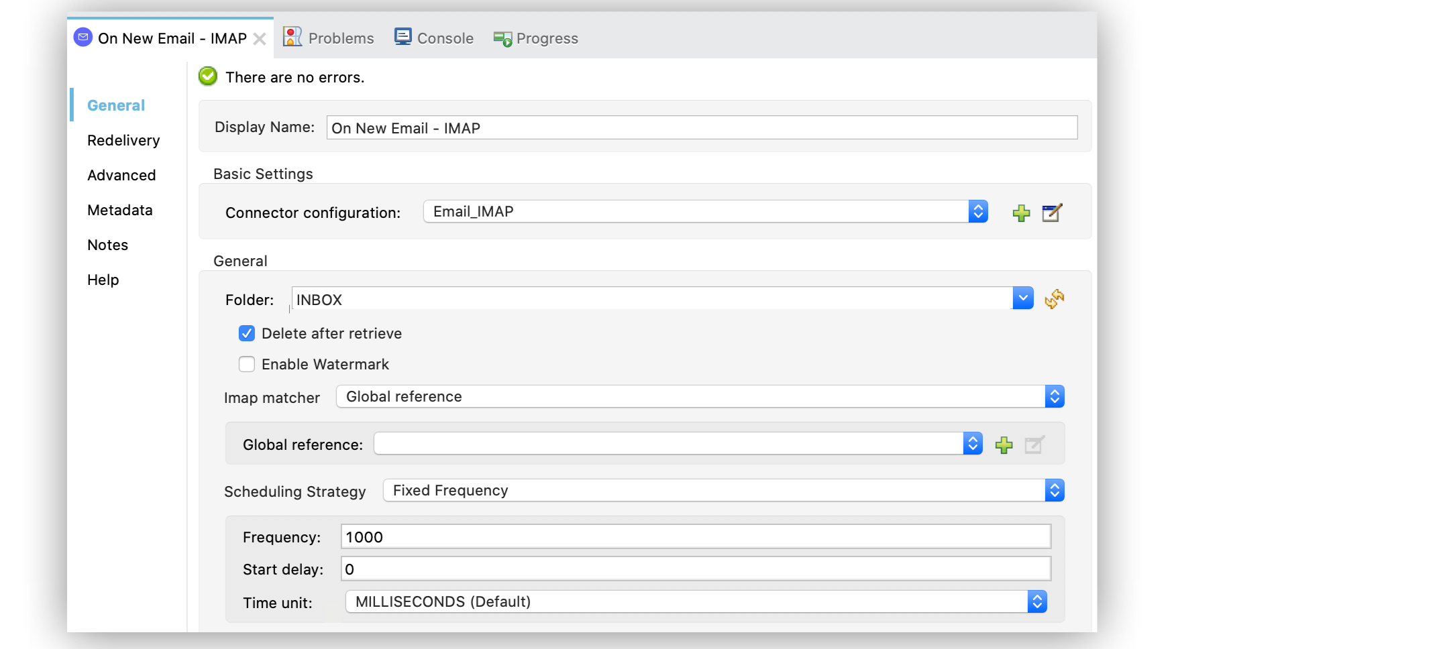Toggle the Delete after retrieve option off
This screenshot has width=1437, height=649.
246,333
